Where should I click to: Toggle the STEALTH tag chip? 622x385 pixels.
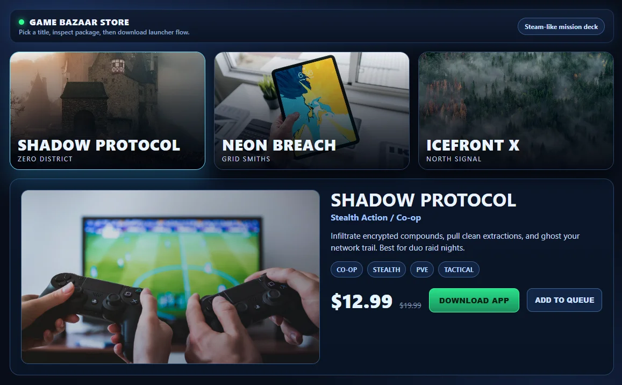click(387, 269)
